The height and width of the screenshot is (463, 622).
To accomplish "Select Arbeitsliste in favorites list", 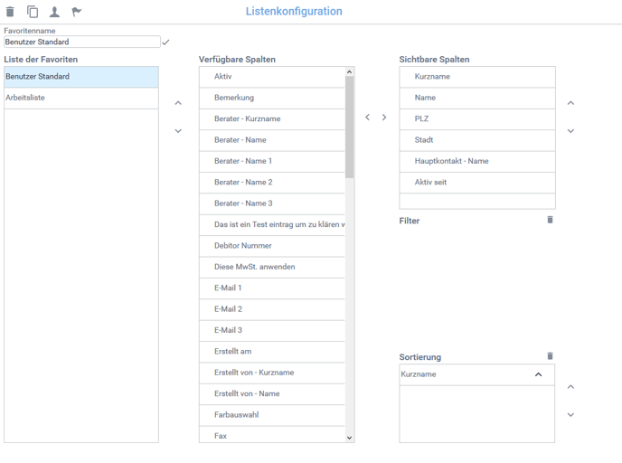I will pyautogui.click(x=80, y=98).
